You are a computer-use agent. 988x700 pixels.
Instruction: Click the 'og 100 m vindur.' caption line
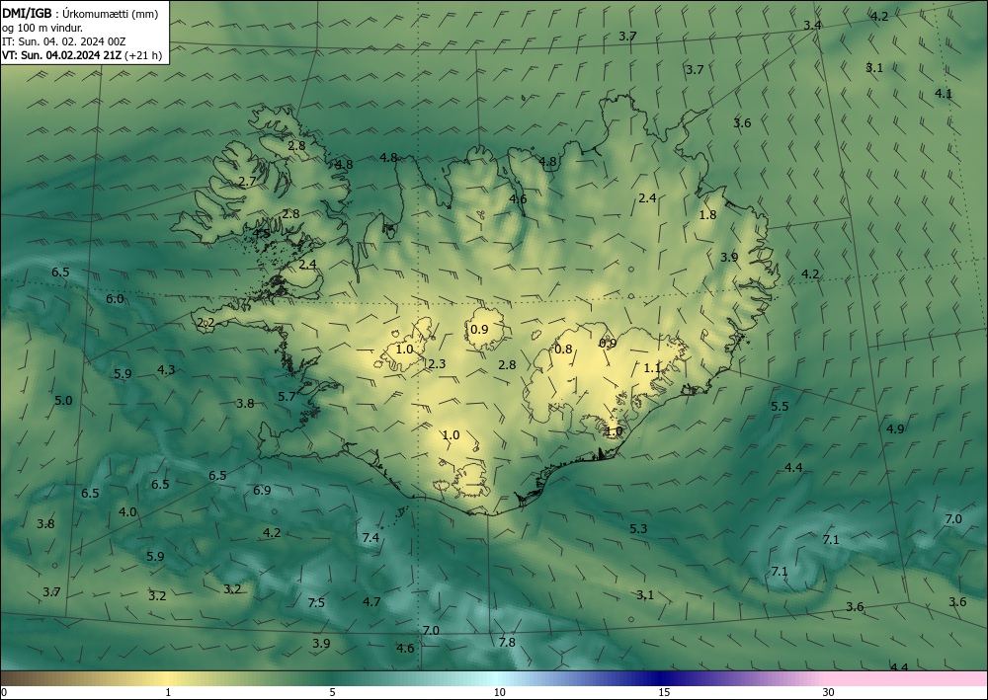pos(42,27)
